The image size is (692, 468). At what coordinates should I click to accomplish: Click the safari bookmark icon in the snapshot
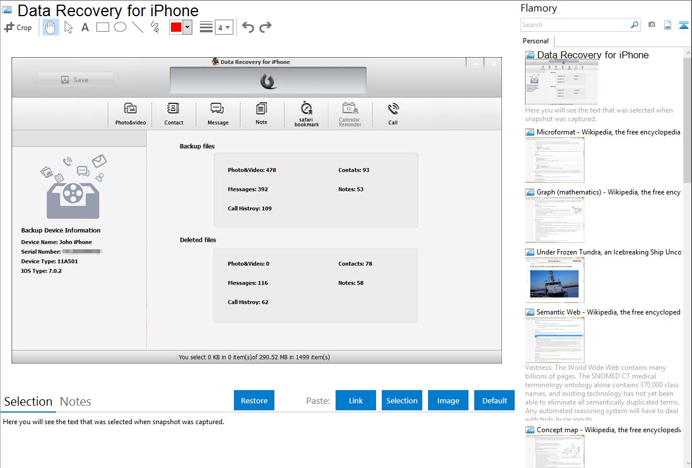pyautogui.click(x=306, y=114)
